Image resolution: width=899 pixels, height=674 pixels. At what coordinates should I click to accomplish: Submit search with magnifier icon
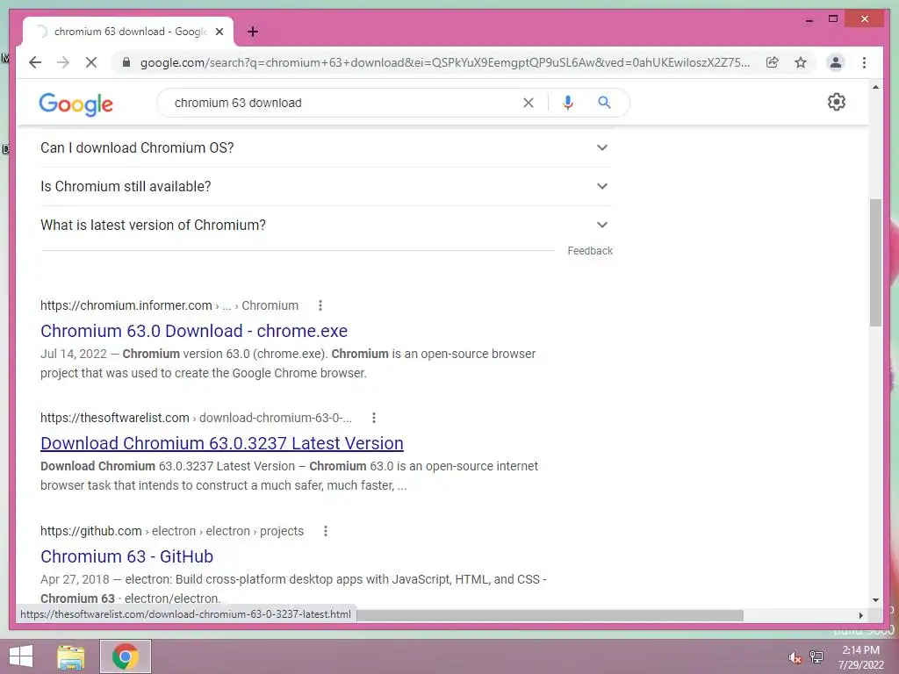(604, 103)
